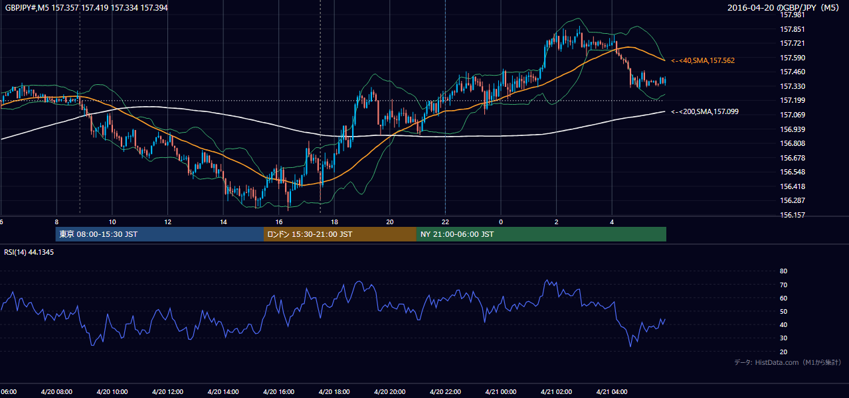Click hour label 18 under the price chart
The width and height of the screenshot is (849, 398).
[x=334, y=222]
